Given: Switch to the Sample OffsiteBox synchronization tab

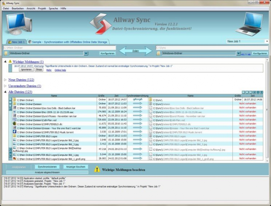Looking at the screenshot, I should [68, 42].
